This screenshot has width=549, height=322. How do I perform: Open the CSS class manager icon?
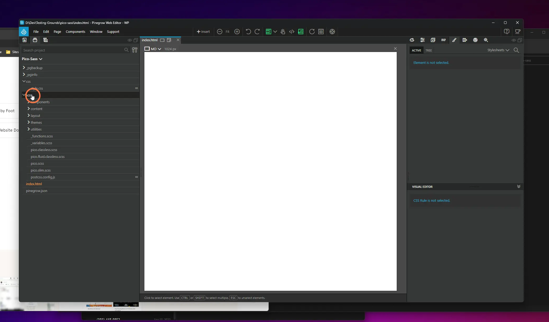coord(433,40)
